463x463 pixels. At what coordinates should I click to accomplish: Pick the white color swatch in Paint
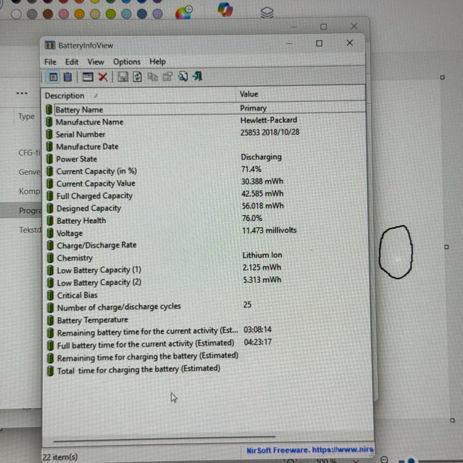[x=16, y=14]
